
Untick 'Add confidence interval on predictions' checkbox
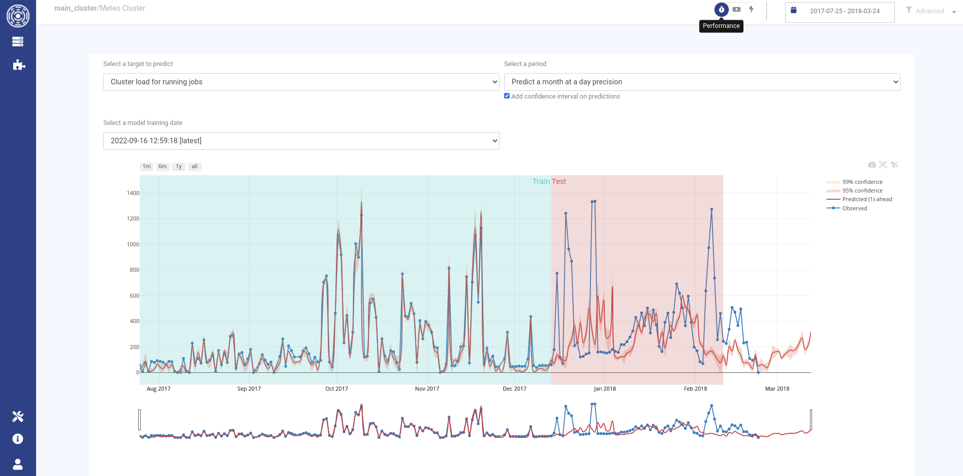507,96
